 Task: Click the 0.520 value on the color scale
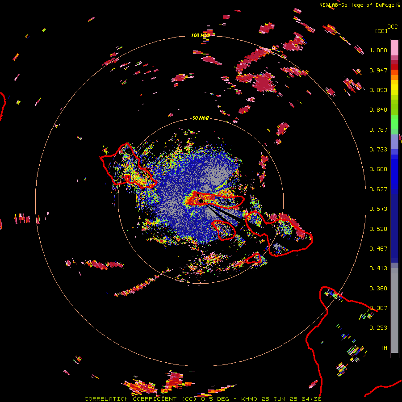[x=378, y=229]
